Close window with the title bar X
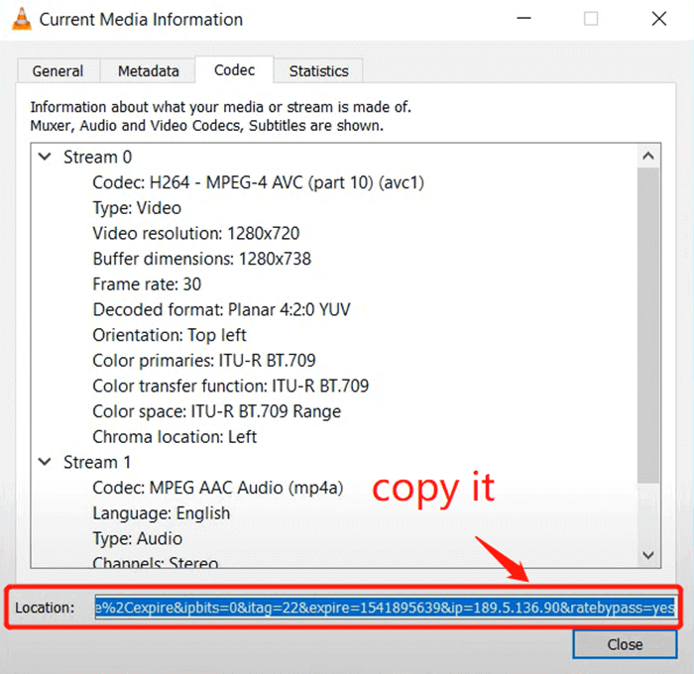 tap(659, 19)
